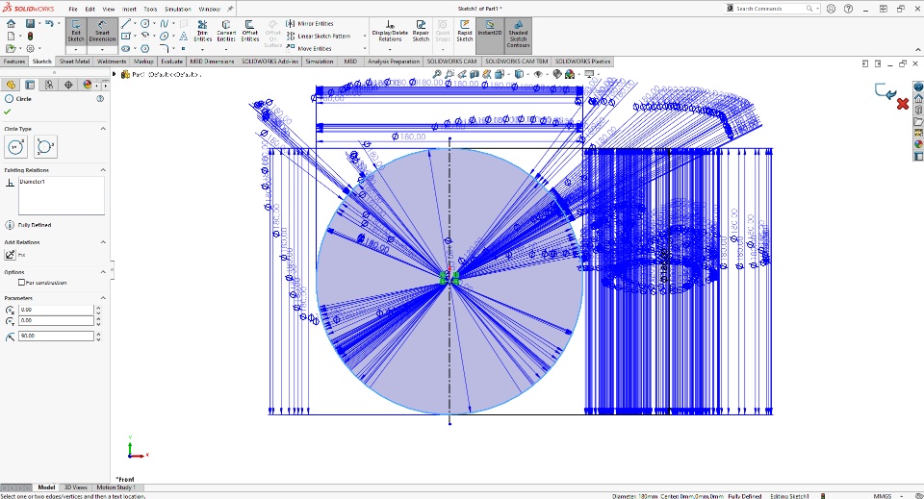Select the Ellipse sketch tool

point(165,36)
